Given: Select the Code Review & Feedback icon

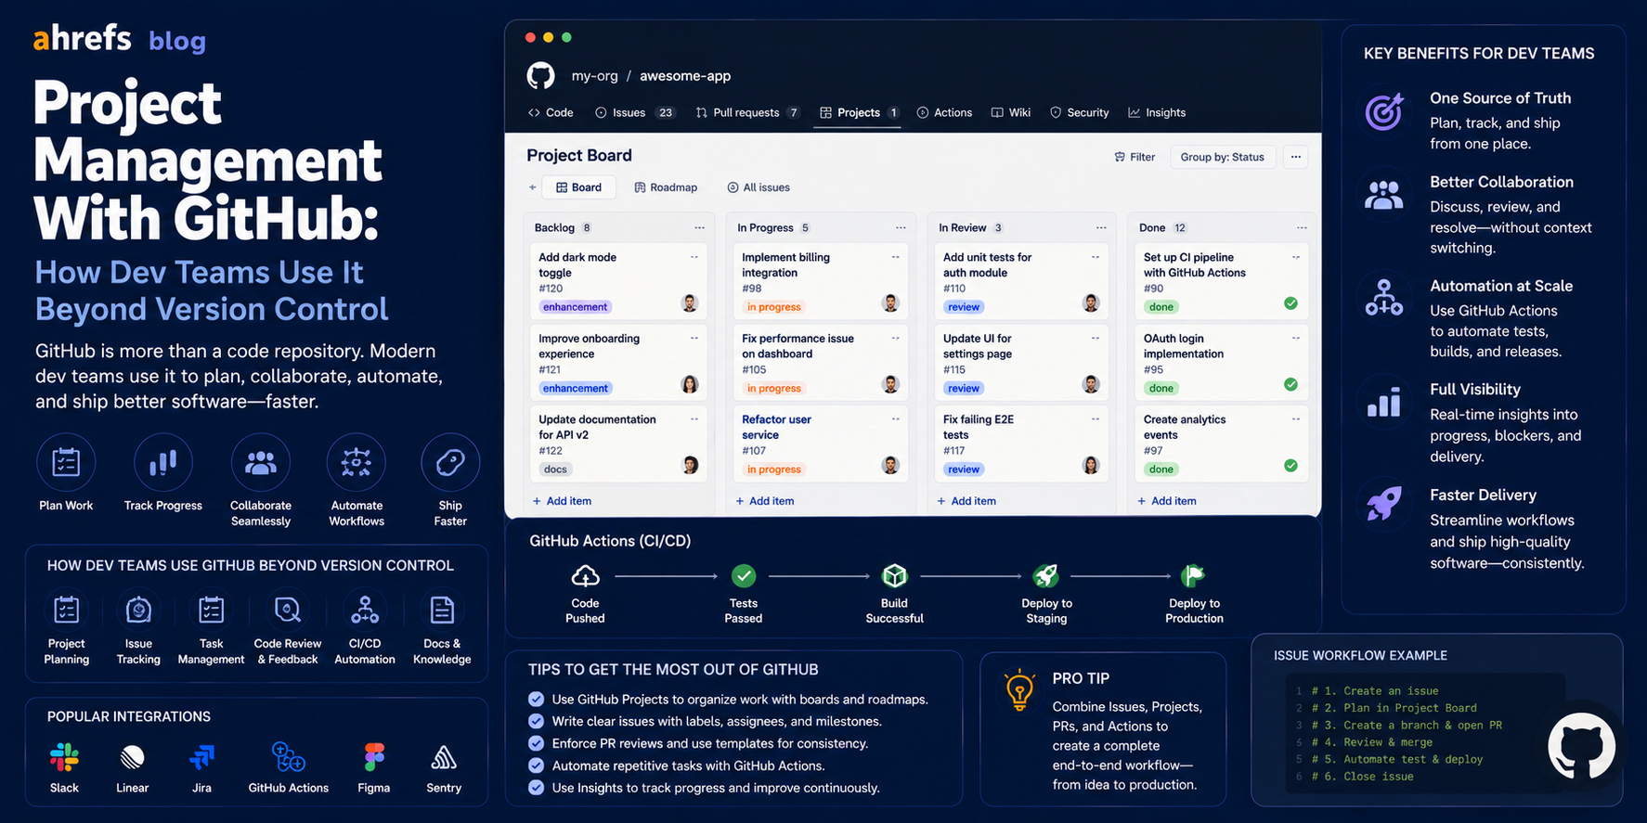Looking at the screenshot, I should (x=288, y=611).
